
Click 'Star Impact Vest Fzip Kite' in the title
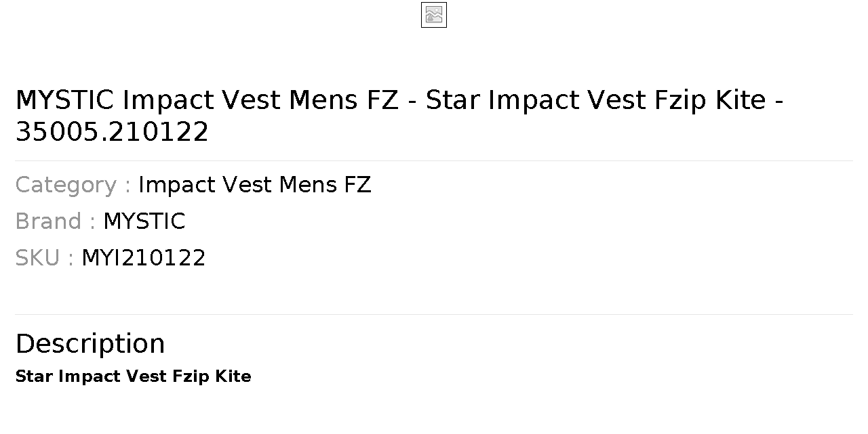point(595,100)
